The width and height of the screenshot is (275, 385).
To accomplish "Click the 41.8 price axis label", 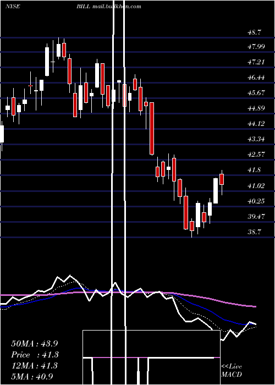I will coord(254,169).
